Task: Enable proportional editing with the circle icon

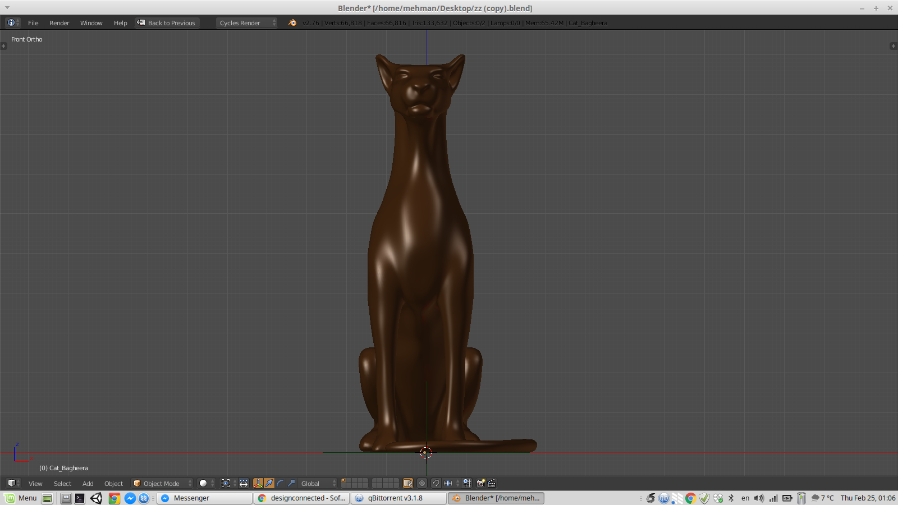Action: click(x=421, y=483)
